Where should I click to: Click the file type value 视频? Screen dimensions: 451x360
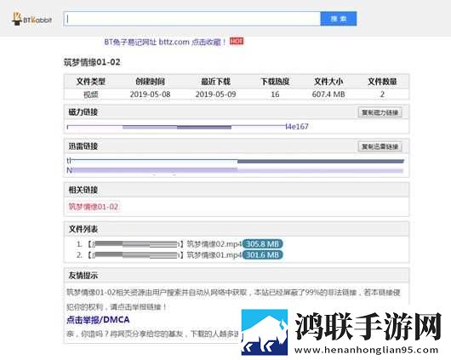point(91,94)
